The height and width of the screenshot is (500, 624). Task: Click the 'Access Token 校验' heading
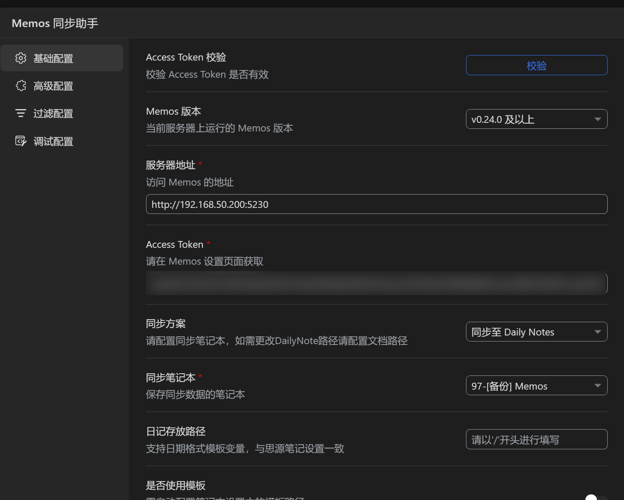click(x=186, y=57)
